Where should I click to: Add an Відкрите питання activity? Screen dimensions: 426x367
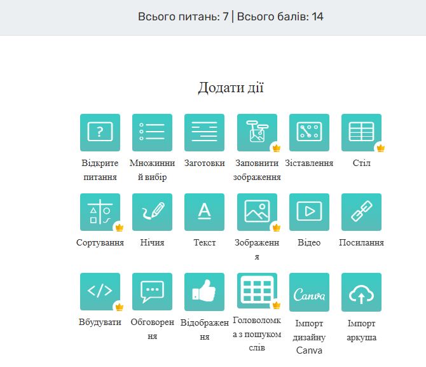(x=100, y=132)
